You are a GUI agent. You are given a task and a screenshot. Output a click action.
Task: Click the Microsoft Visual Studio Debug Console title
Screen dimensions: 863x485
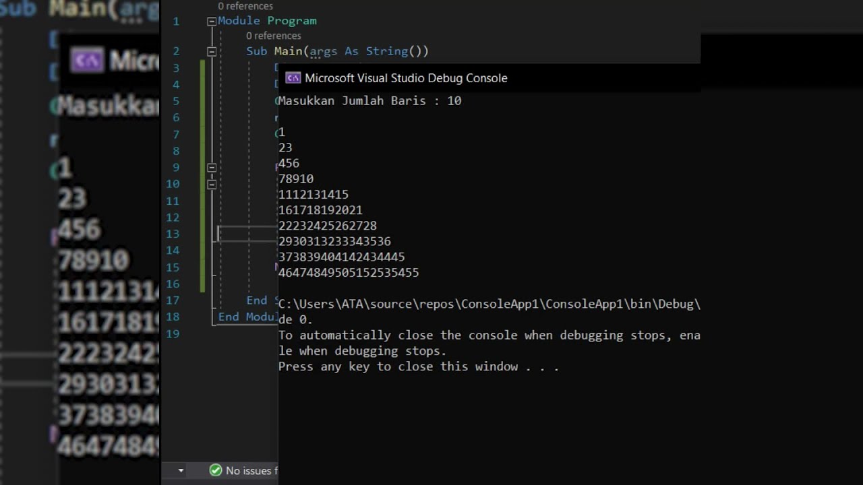pos(406,78)
